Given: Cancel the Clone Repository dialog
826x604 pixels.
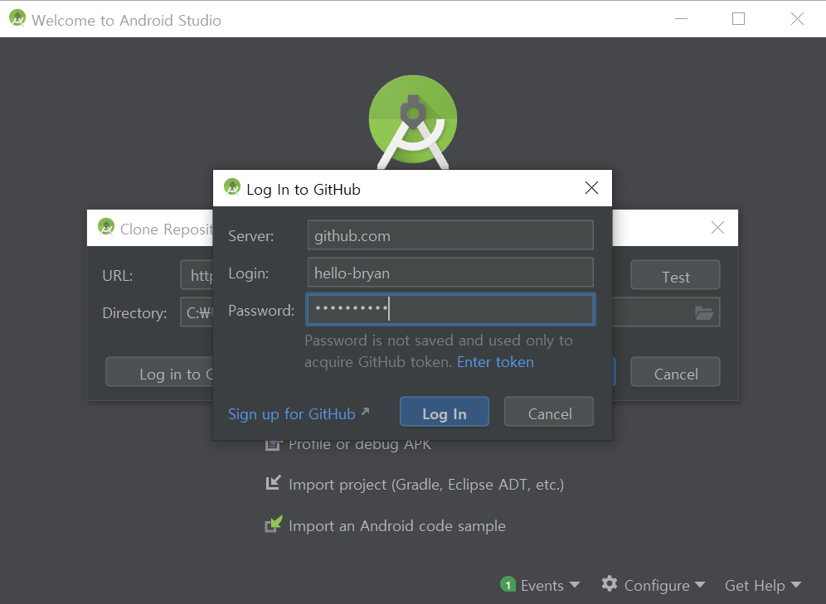Looking at the screenshot, I should coord(675,371).
